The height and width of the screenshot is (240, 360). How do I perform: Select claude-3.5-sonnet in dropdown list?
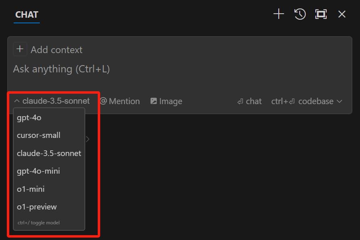(x=49, y=153)
